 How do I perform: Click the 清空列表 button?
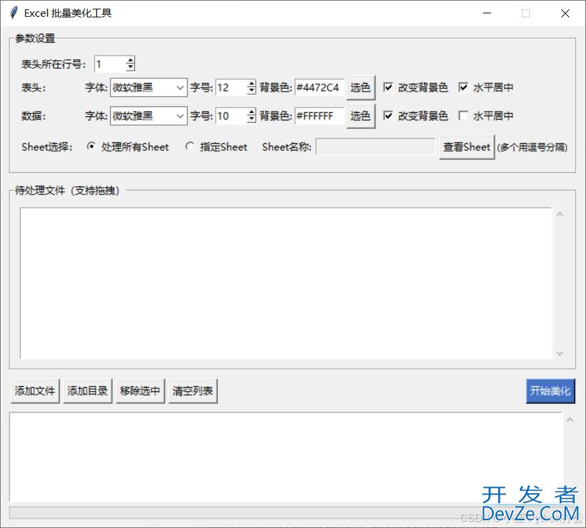[192, 391]
